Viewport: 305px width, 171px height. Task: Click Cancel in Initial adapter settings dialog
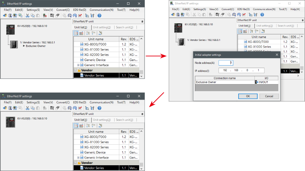269,96
